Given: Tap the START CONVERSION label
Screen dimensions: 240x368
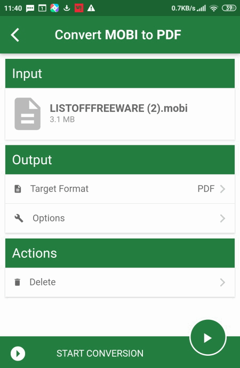Looking at the screenshot, I should click(100, 354).
